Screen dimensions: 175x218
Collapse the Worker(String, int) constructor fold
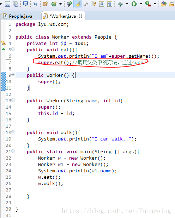[13, 100]
